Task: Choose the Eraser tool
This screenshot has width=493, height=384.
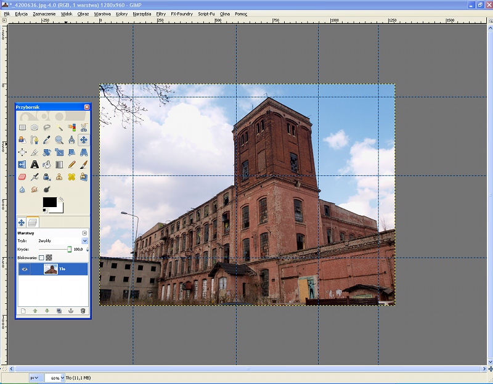Action: coord(22,177)
